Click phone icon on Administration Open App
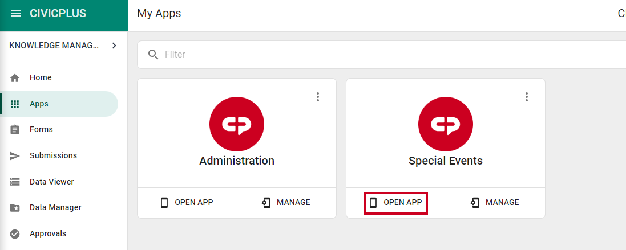Viewport: 626px width, 250px height. (x=164, y=203)
